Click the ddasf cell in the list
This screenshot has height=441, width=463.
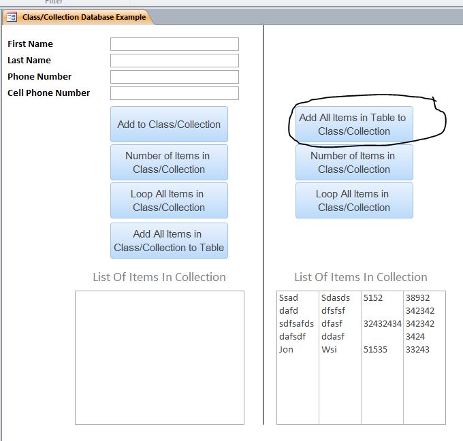[333, 336]
